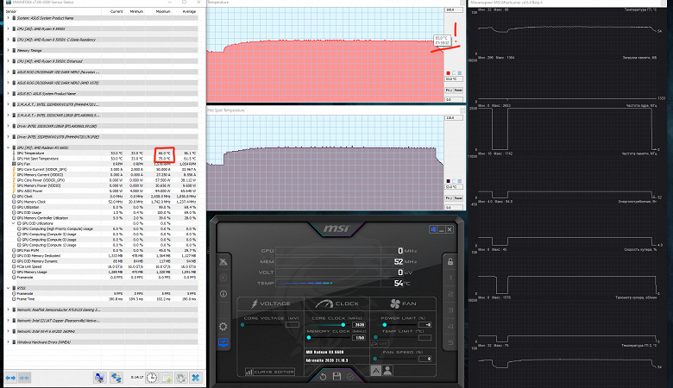Toggle fan auto mode button
Viewport: 673px width, 388px height.
pyautogui.click(x=376, y=371)
